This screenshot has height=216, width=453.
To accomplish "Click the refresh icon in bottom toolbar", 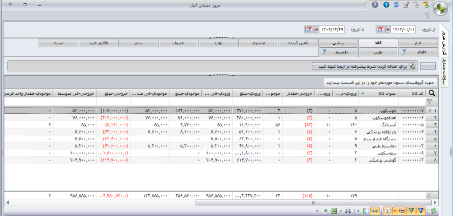I will tap(433, 211).
